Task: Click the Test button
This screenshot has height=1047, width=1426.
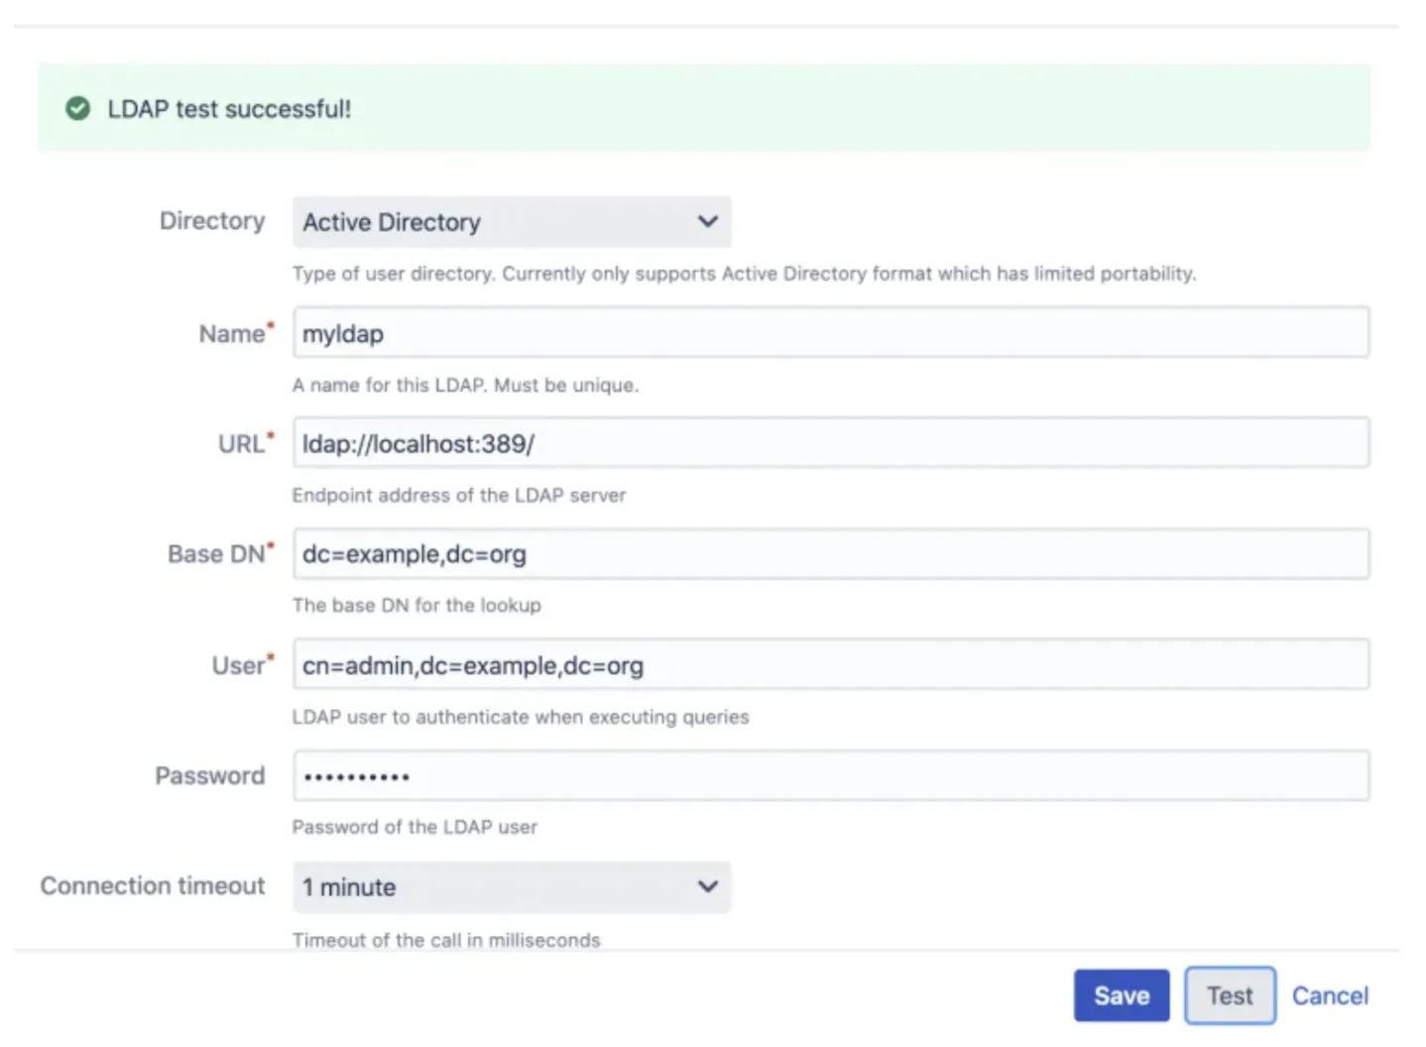Action: (x=1230, y=995)
